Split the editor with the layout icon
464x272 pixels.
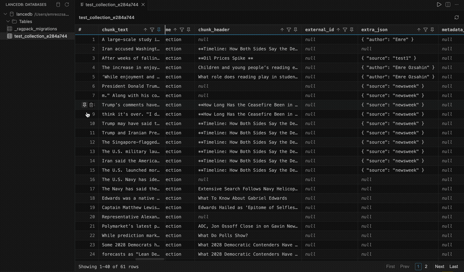point(448,5)
